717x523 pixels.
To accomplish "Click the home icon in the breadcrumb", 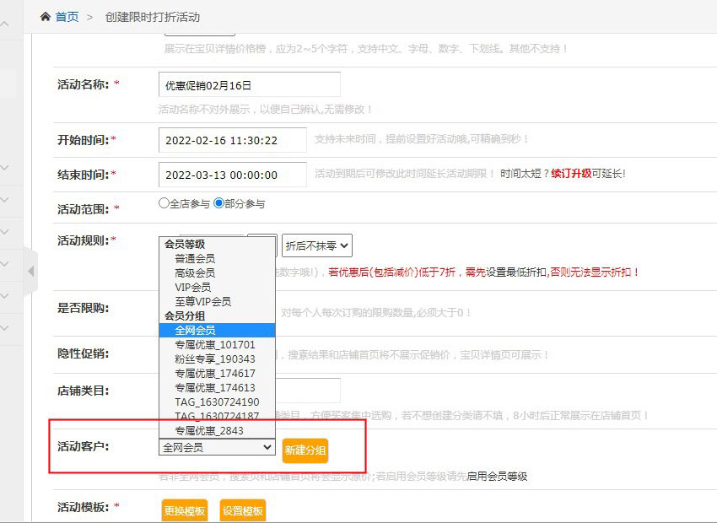I will 46,17.
